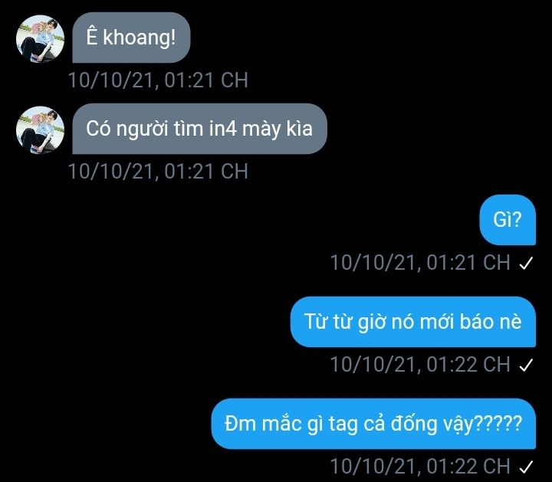Select the 'Có người tìm in4 mày kìa' bubble
Screen dimensions: 552x482
[199, 129]
